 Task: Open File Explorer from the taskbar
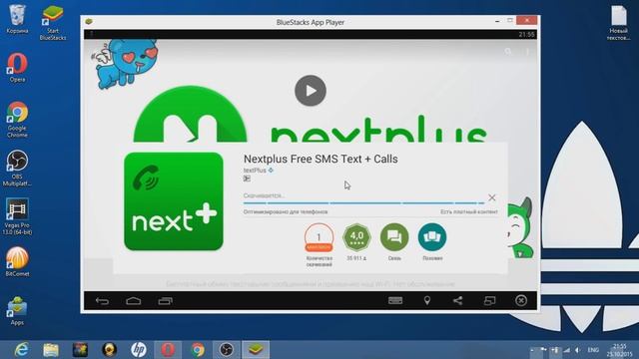tap(51, 350)
